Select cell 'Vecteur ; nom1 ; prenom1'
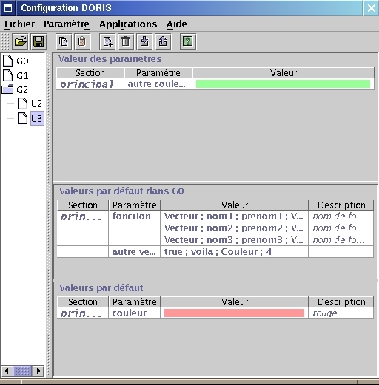This screenshot has width=379, height=385. tap(235, 217)
